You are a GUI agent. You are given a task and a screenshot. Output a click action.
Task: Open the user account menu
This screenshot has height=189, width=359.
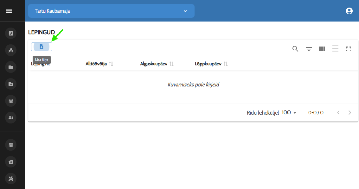(x=349, y=11)
